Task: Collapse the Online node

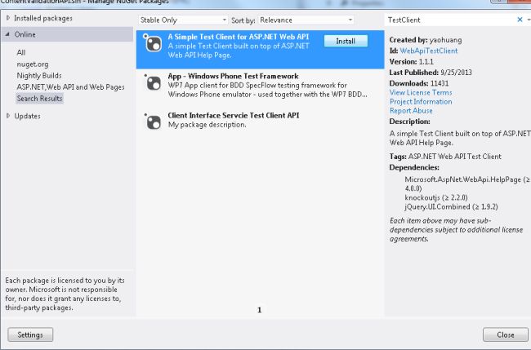Action: (8, 34)
